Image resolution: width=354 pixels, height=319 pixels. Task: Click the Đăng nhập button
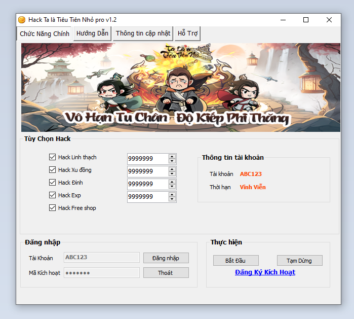pos(166,258)
